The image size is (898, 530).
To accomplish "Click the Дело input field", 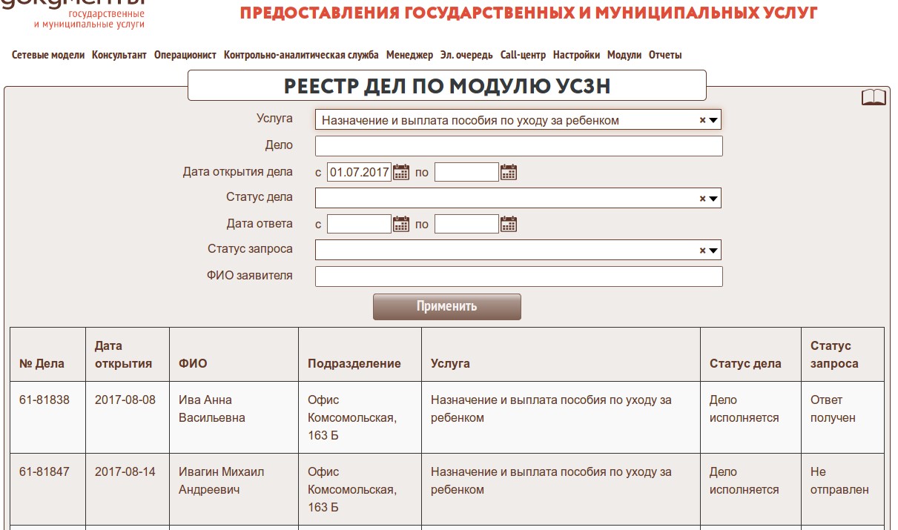I will 518,146.
